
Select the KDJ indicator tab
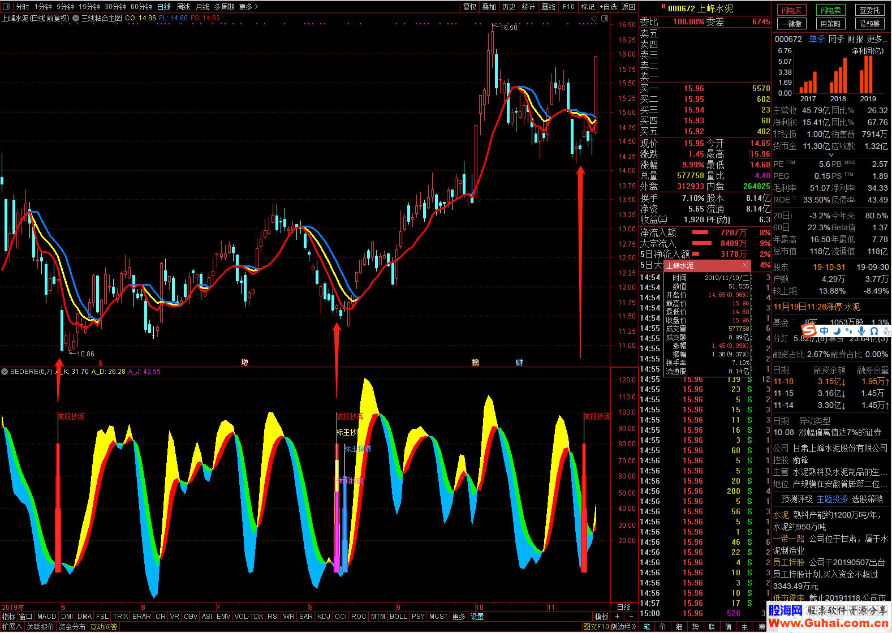pyautogui.click(x=324, y=617)
